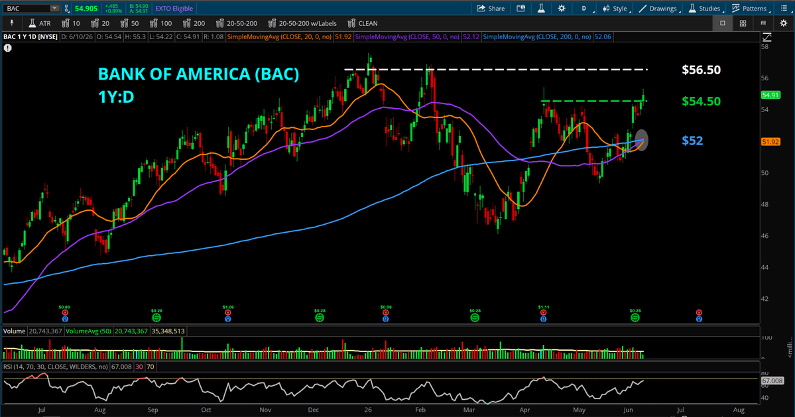Click the dividend marker near March
Image resolution: width=795 pixels, height=417 pixels.
pos(475,317)
